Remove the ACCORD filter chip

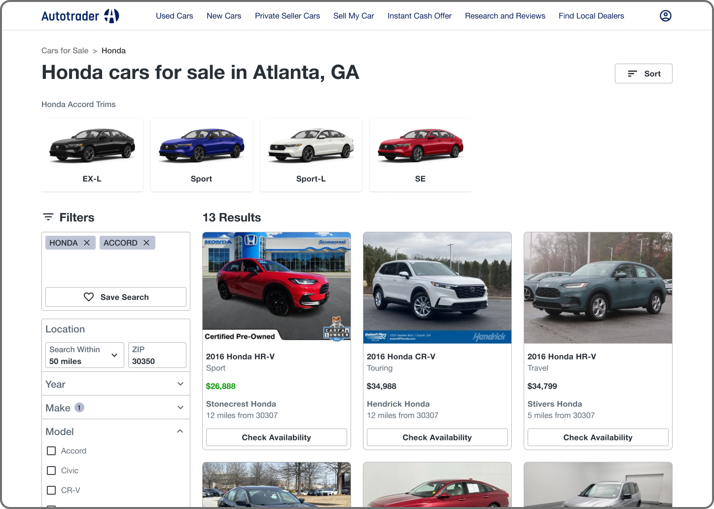point(146,243)
